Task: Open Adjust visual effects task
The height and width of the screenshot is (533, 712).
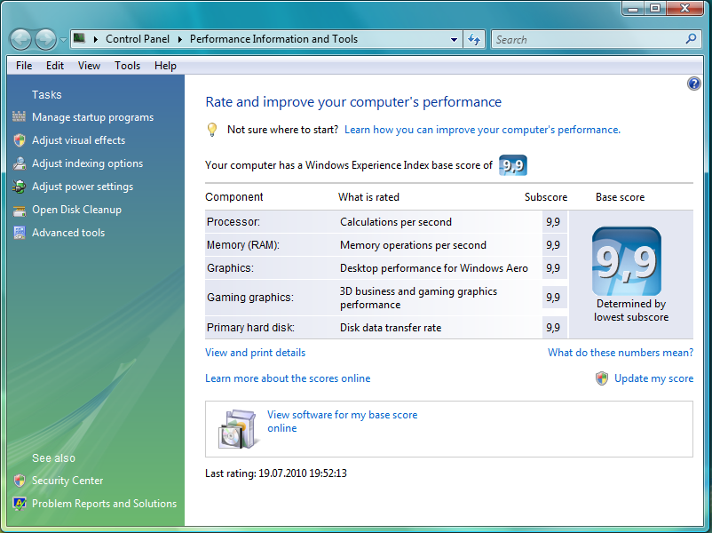Action: pyautogui.click(x=78, y=140)
